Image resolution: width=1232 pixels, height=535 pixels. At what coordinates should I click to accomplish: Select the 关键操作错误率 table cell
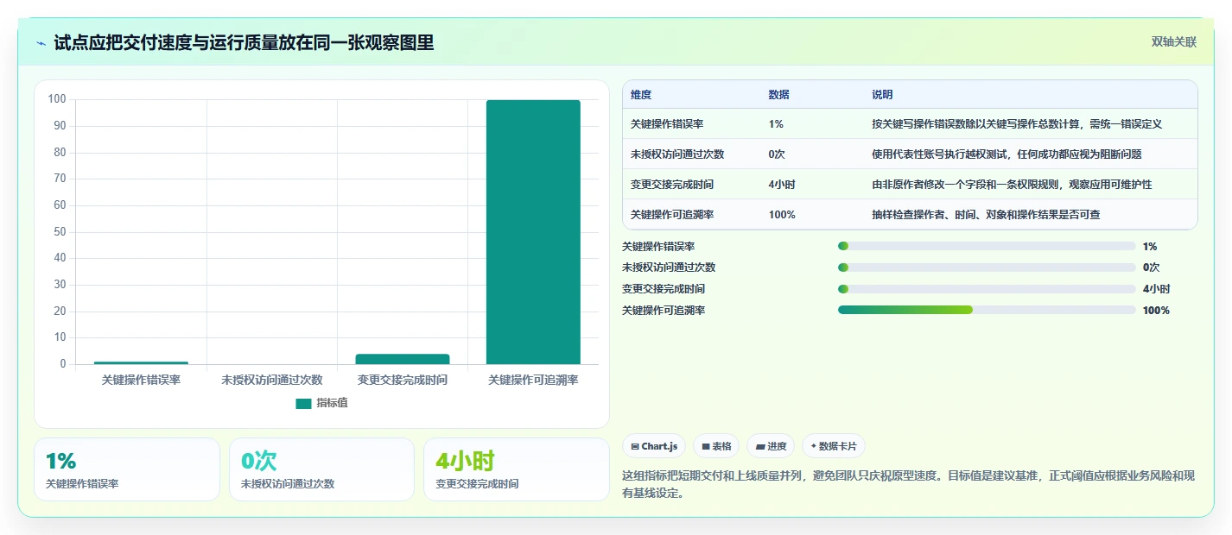[667, 124]
